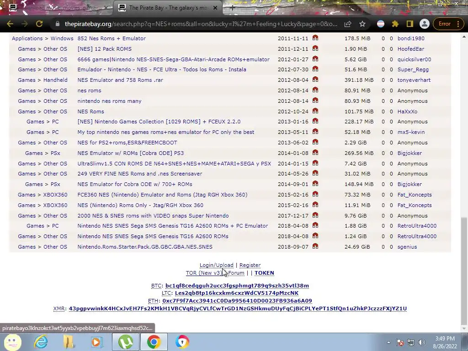Click magnet icon for HaXxXo's NES Roms torrent

pos(315,111)
